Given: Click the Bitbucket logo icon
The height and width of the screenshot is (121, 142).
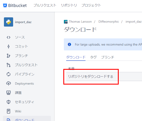Looking at the screenshot, I should point(5,5).
